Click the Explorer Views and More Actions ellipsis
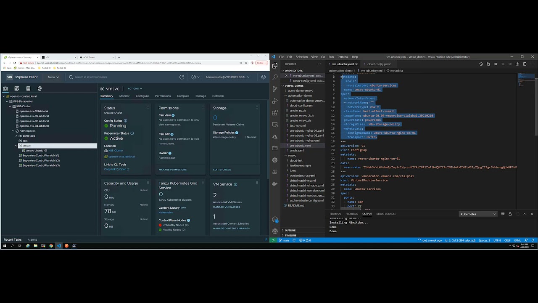This screenshot has width=538, height=303. click(x=319, y=64)
